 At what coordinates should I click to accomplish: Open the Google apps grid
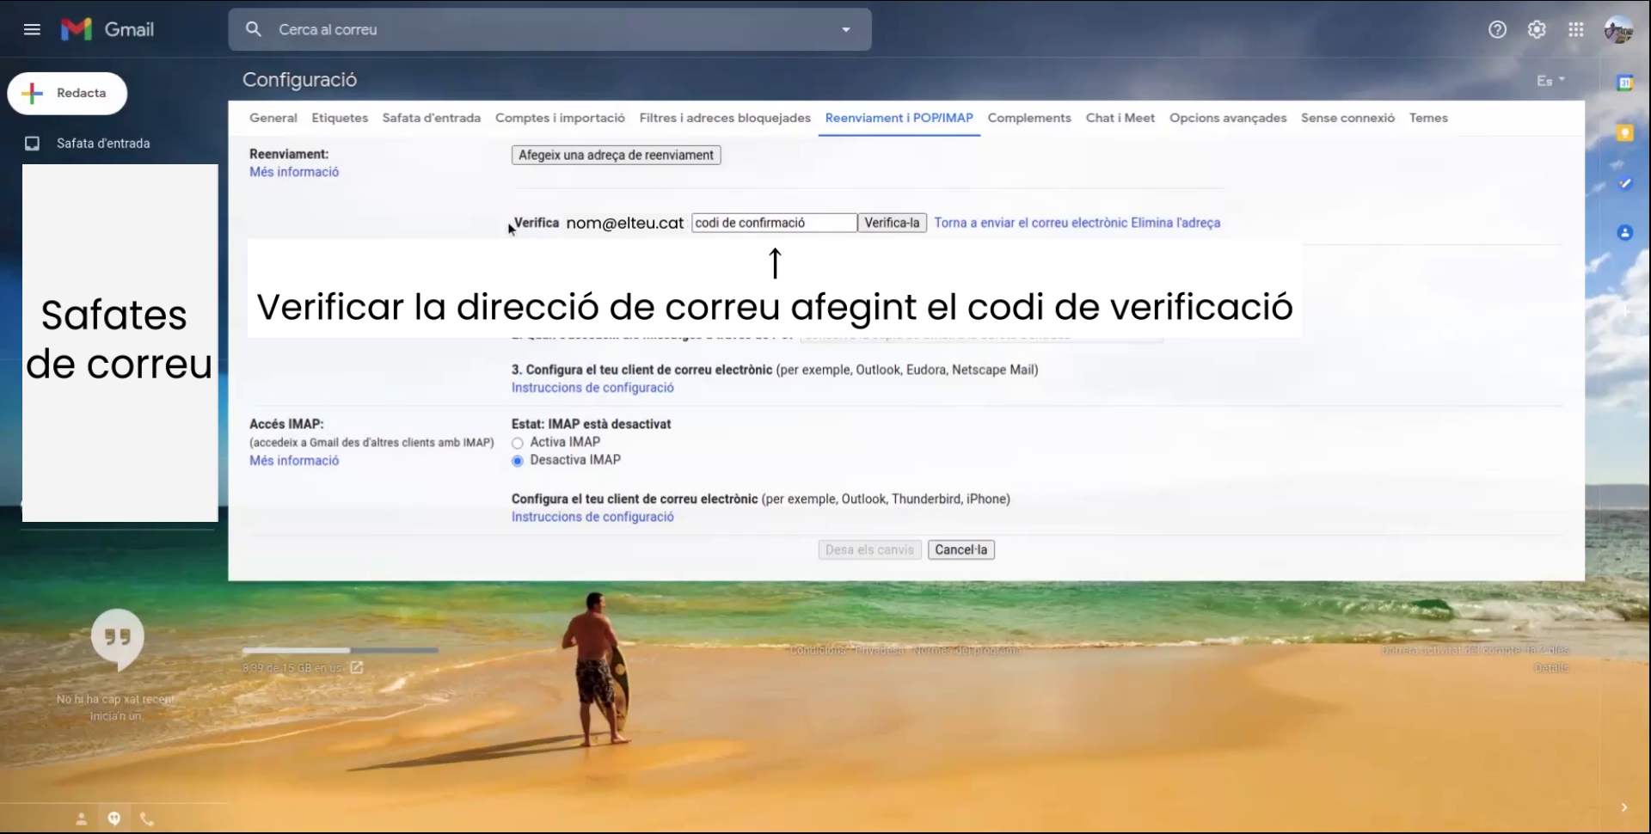pyautogui.click(x=1575, y=29)
